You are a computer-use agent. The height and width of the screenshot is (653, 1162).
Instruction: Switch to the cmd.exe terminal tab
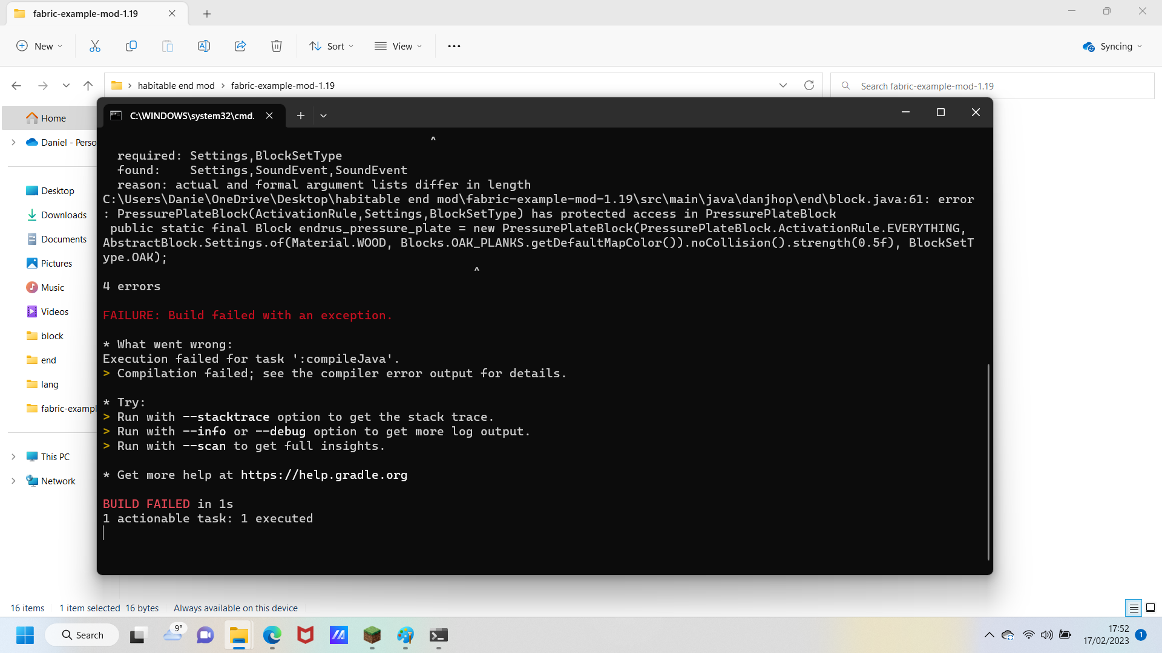tap(189, 115)
